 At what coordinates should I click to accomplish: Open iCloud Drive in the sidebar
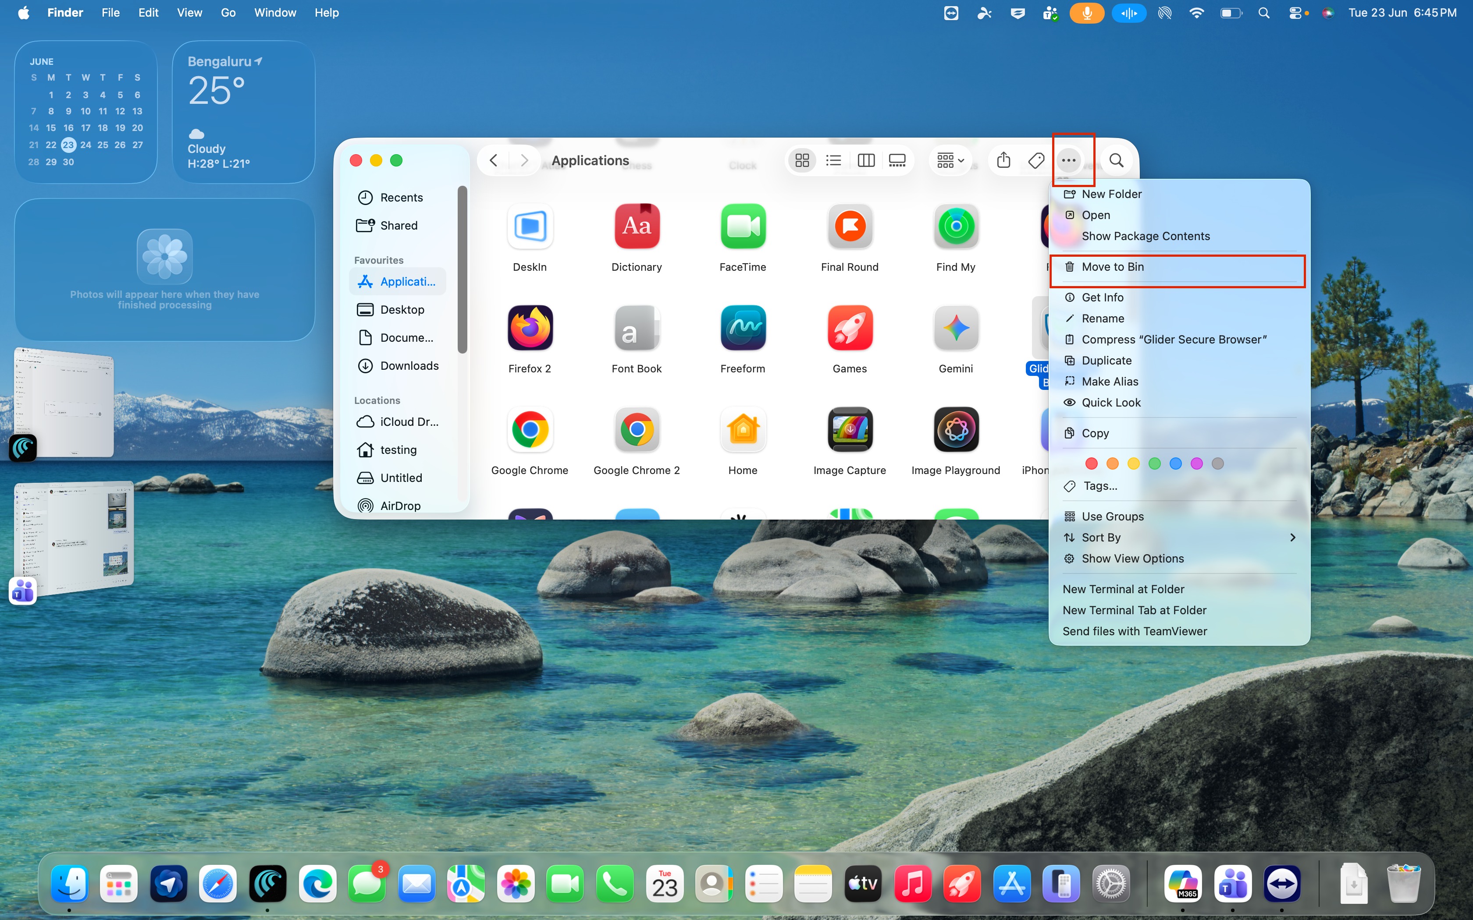point(398,421)
